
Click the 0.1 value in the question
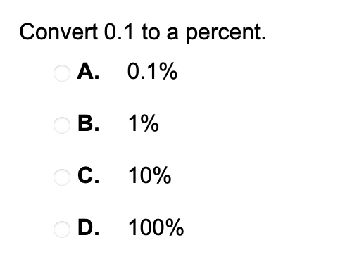[x=119, y=32]
